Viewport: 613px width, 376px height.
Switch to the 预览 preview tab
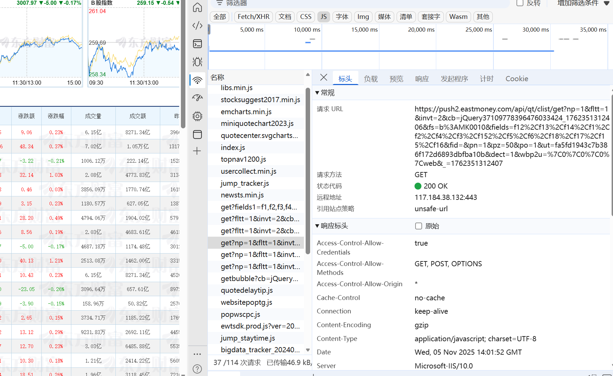point(396,79)
